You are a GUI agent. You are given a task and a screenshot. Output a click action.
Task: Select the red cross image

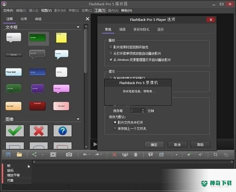pyautogui.click(x=39, y=131)
